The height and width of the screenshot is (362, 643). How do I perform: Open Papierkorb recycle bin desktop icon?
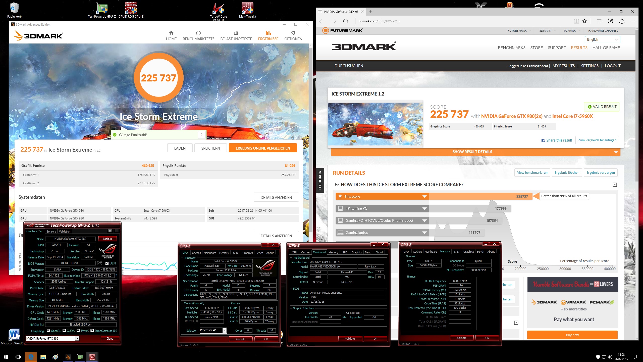[14, 10]
